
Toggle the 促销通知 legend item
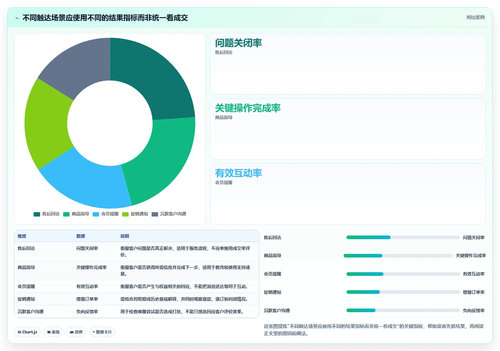[x=135, y=214]
